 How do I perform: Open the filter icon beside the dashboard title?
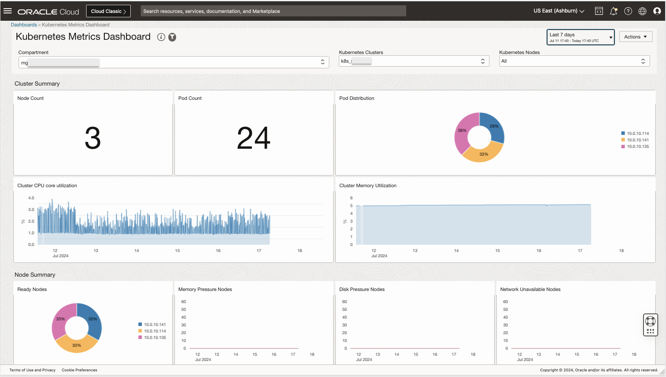coord(172,37)
